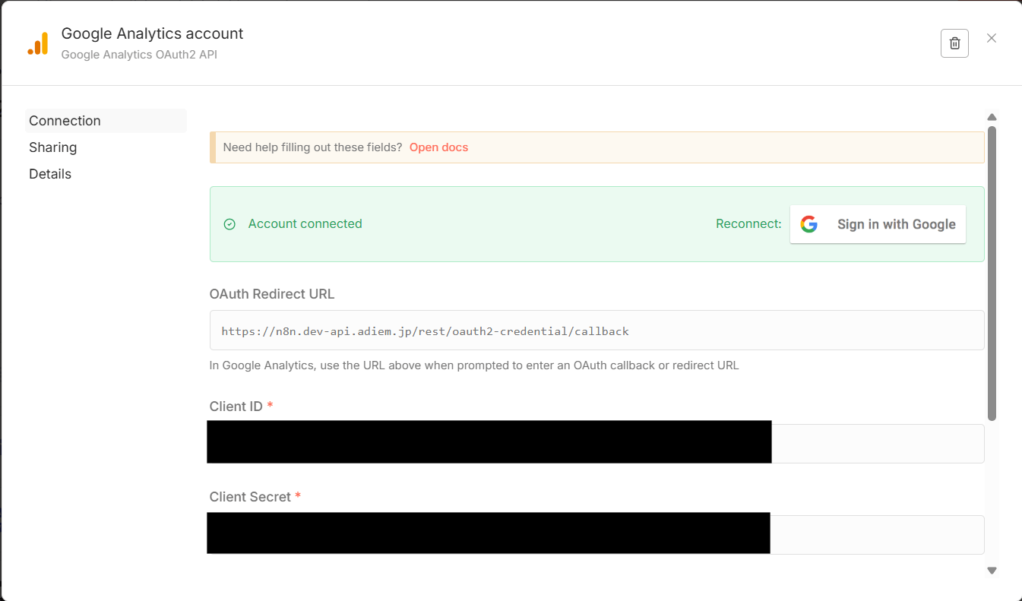The image size is (1022, 601).
Task: Click the Account connected status text
Action: [305, 224]
